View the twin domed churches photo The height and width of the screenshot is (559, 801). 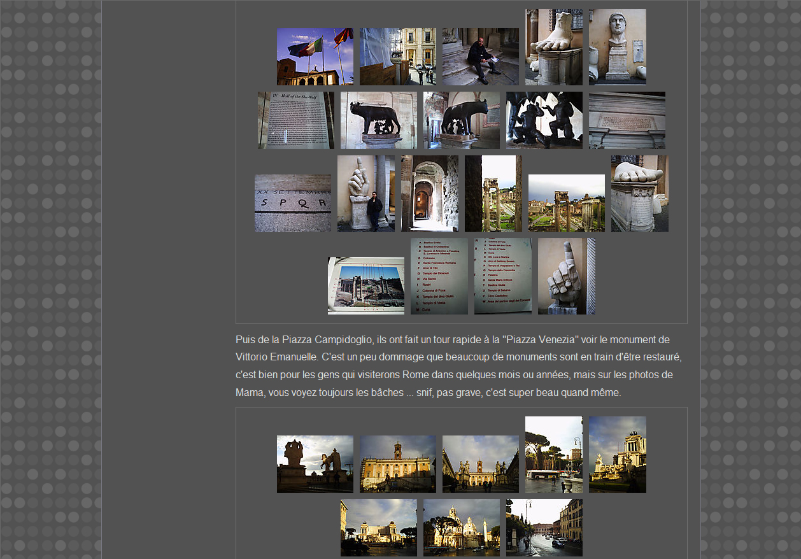click(x=461, y=528)
